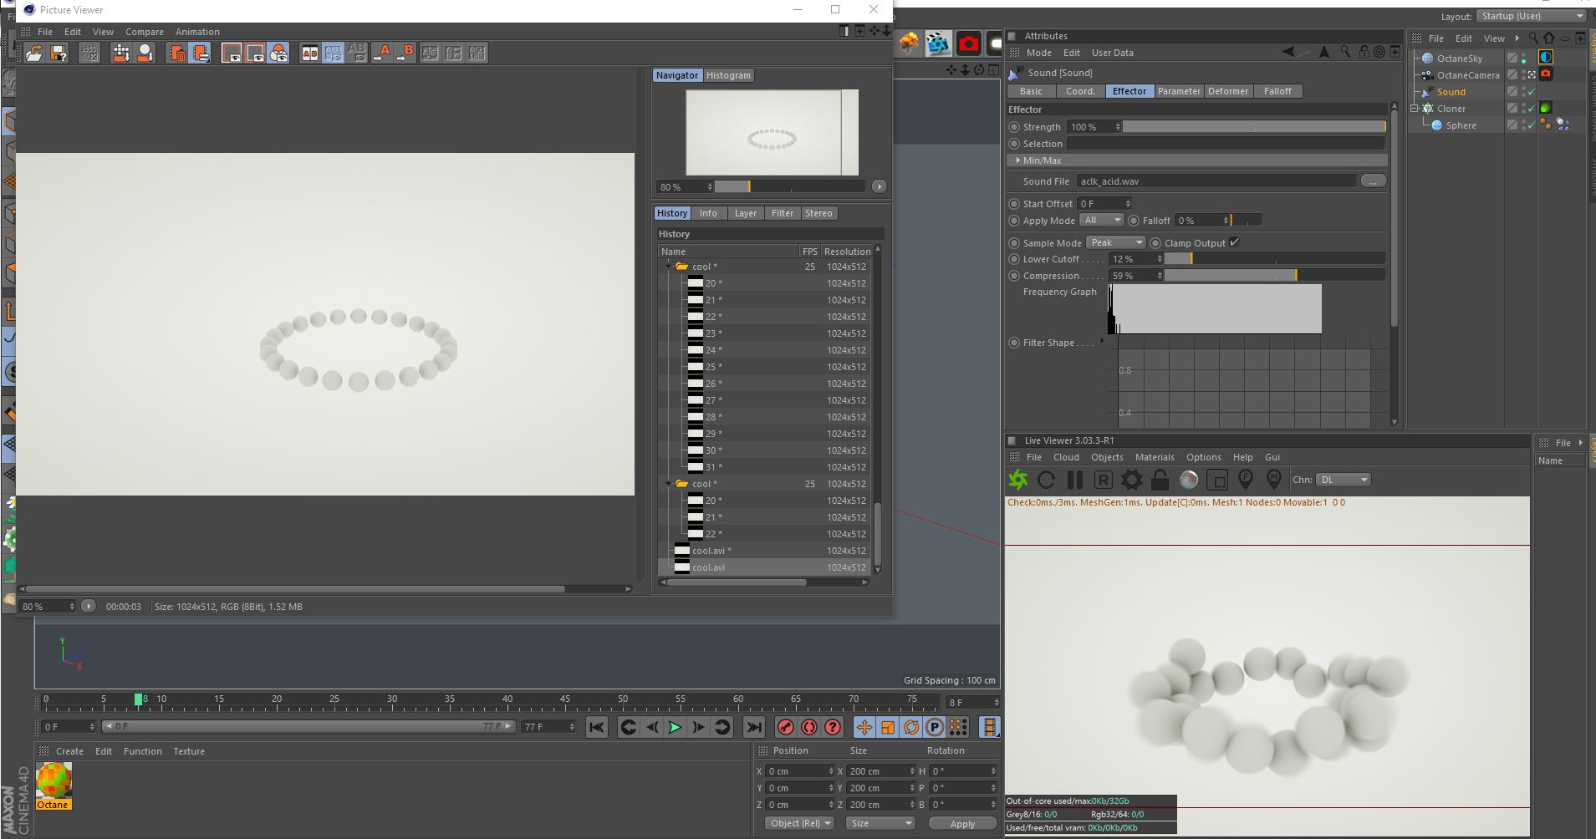1596x839 pixels.
Task: Click the filmstrip icon next to the timeline
Action: click(x=990, y=727)
